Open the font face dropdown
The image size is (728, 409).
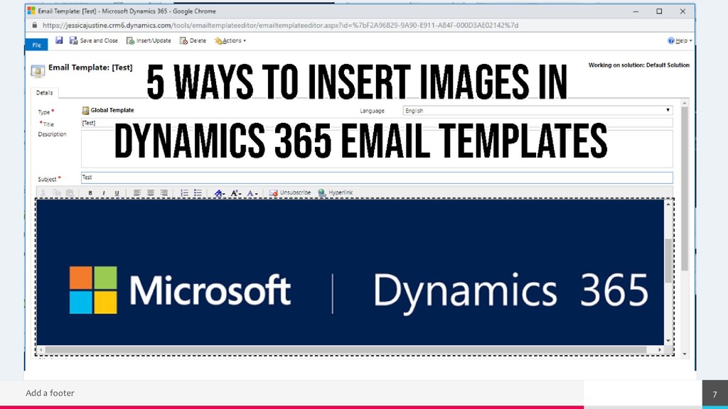pos(219,193)
